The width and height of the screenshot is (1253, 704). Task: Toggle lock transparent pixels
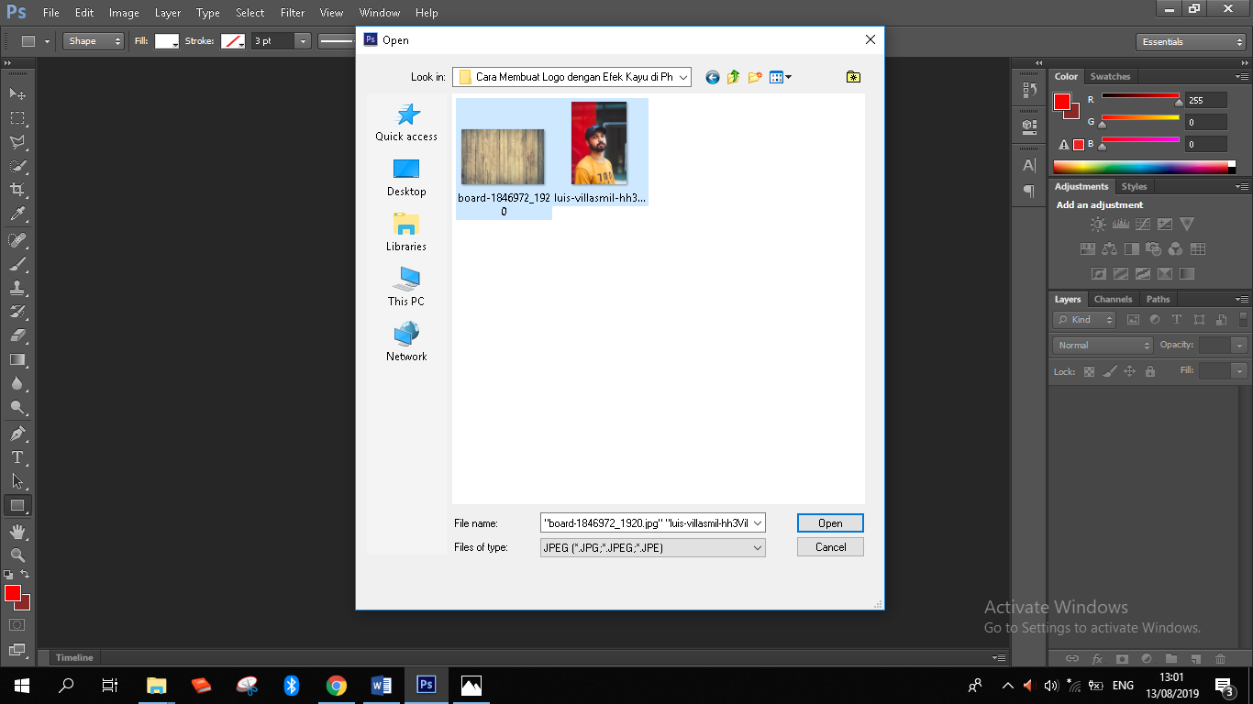(x=1089, y=371)
